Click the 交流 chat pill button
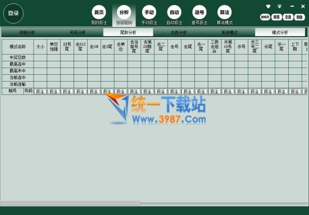Screen dimensions: 309x215 tap(288, 17)
